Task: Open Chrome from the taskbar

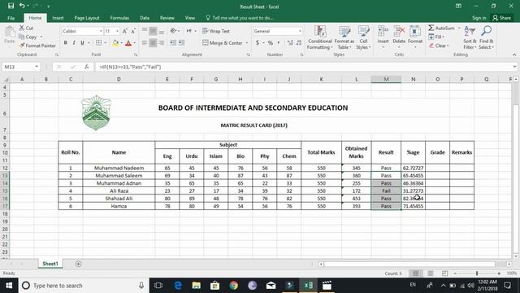Action: coord(234,286)
